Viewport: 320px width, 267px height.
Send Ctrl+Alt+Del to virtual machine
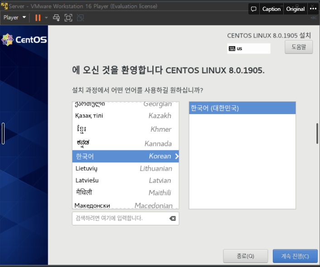56,18
